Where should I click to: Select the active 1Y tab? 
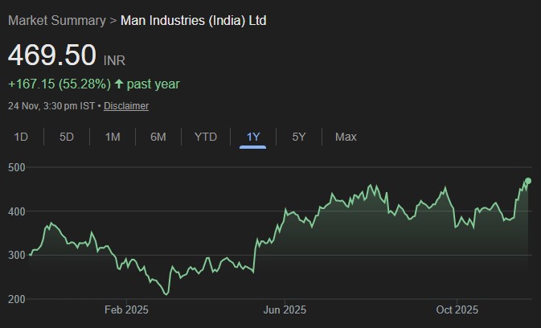(x=253, y=137)
